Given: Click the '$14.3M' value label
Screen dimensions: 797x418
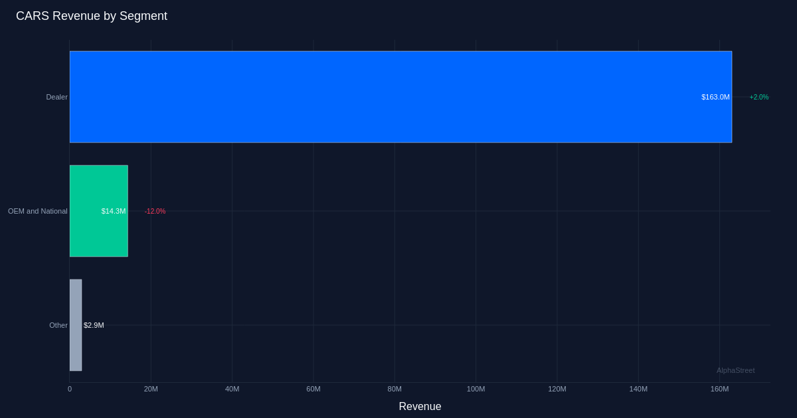Looking at the screenshot, I should tap(114, 211).
